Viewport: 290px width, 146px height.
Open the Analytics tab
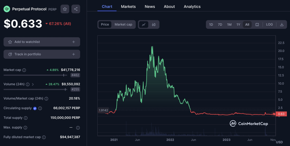(x=192, y=6)
